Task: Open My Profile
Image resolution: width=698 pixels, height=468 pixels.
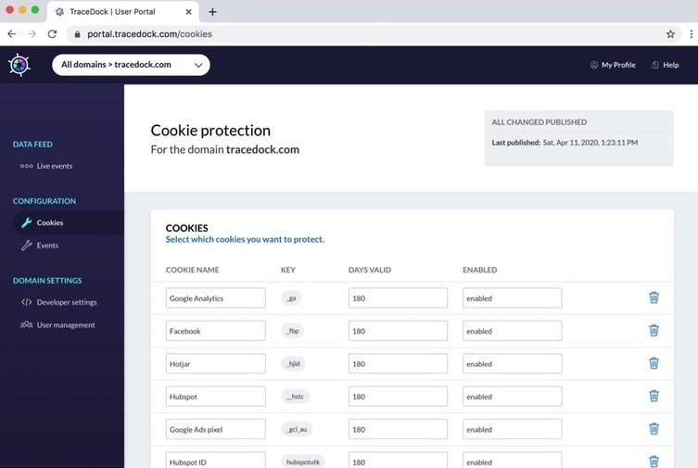Action: (x=613, y=65)
